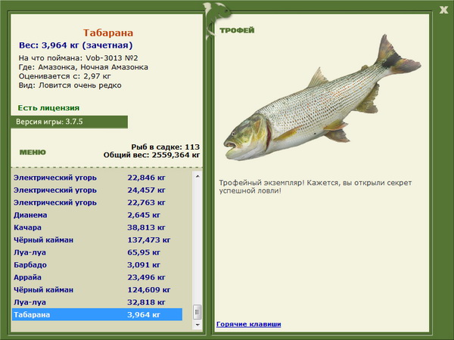The image size is (454, 340).
Task: Open the МЕНЮ menu
Action: click(x=33, y=153)
